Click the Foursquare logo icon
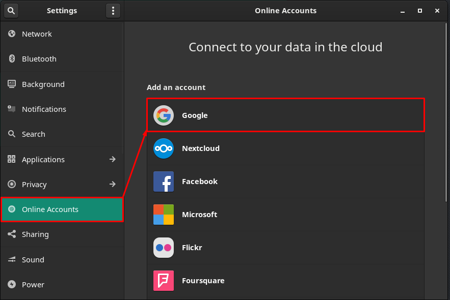This screenshot has width=450, height=300. (x=164, y=281)
